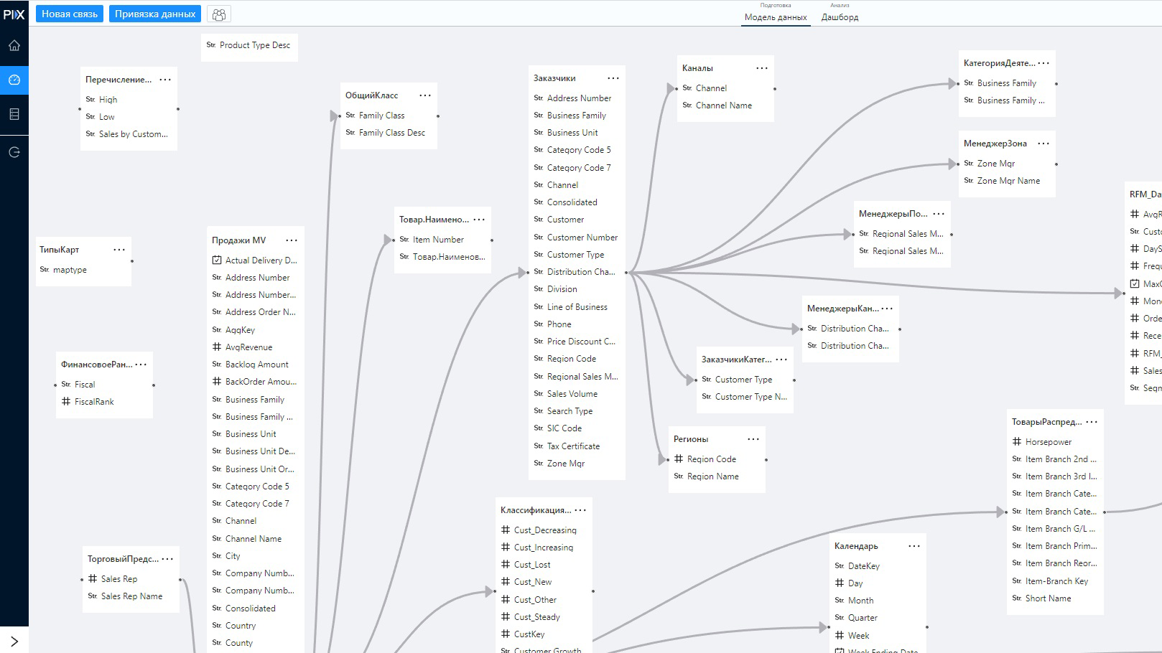Open Календарь table three-dot menu
The height and width of the screenshot is (653, 1162).
914,546
